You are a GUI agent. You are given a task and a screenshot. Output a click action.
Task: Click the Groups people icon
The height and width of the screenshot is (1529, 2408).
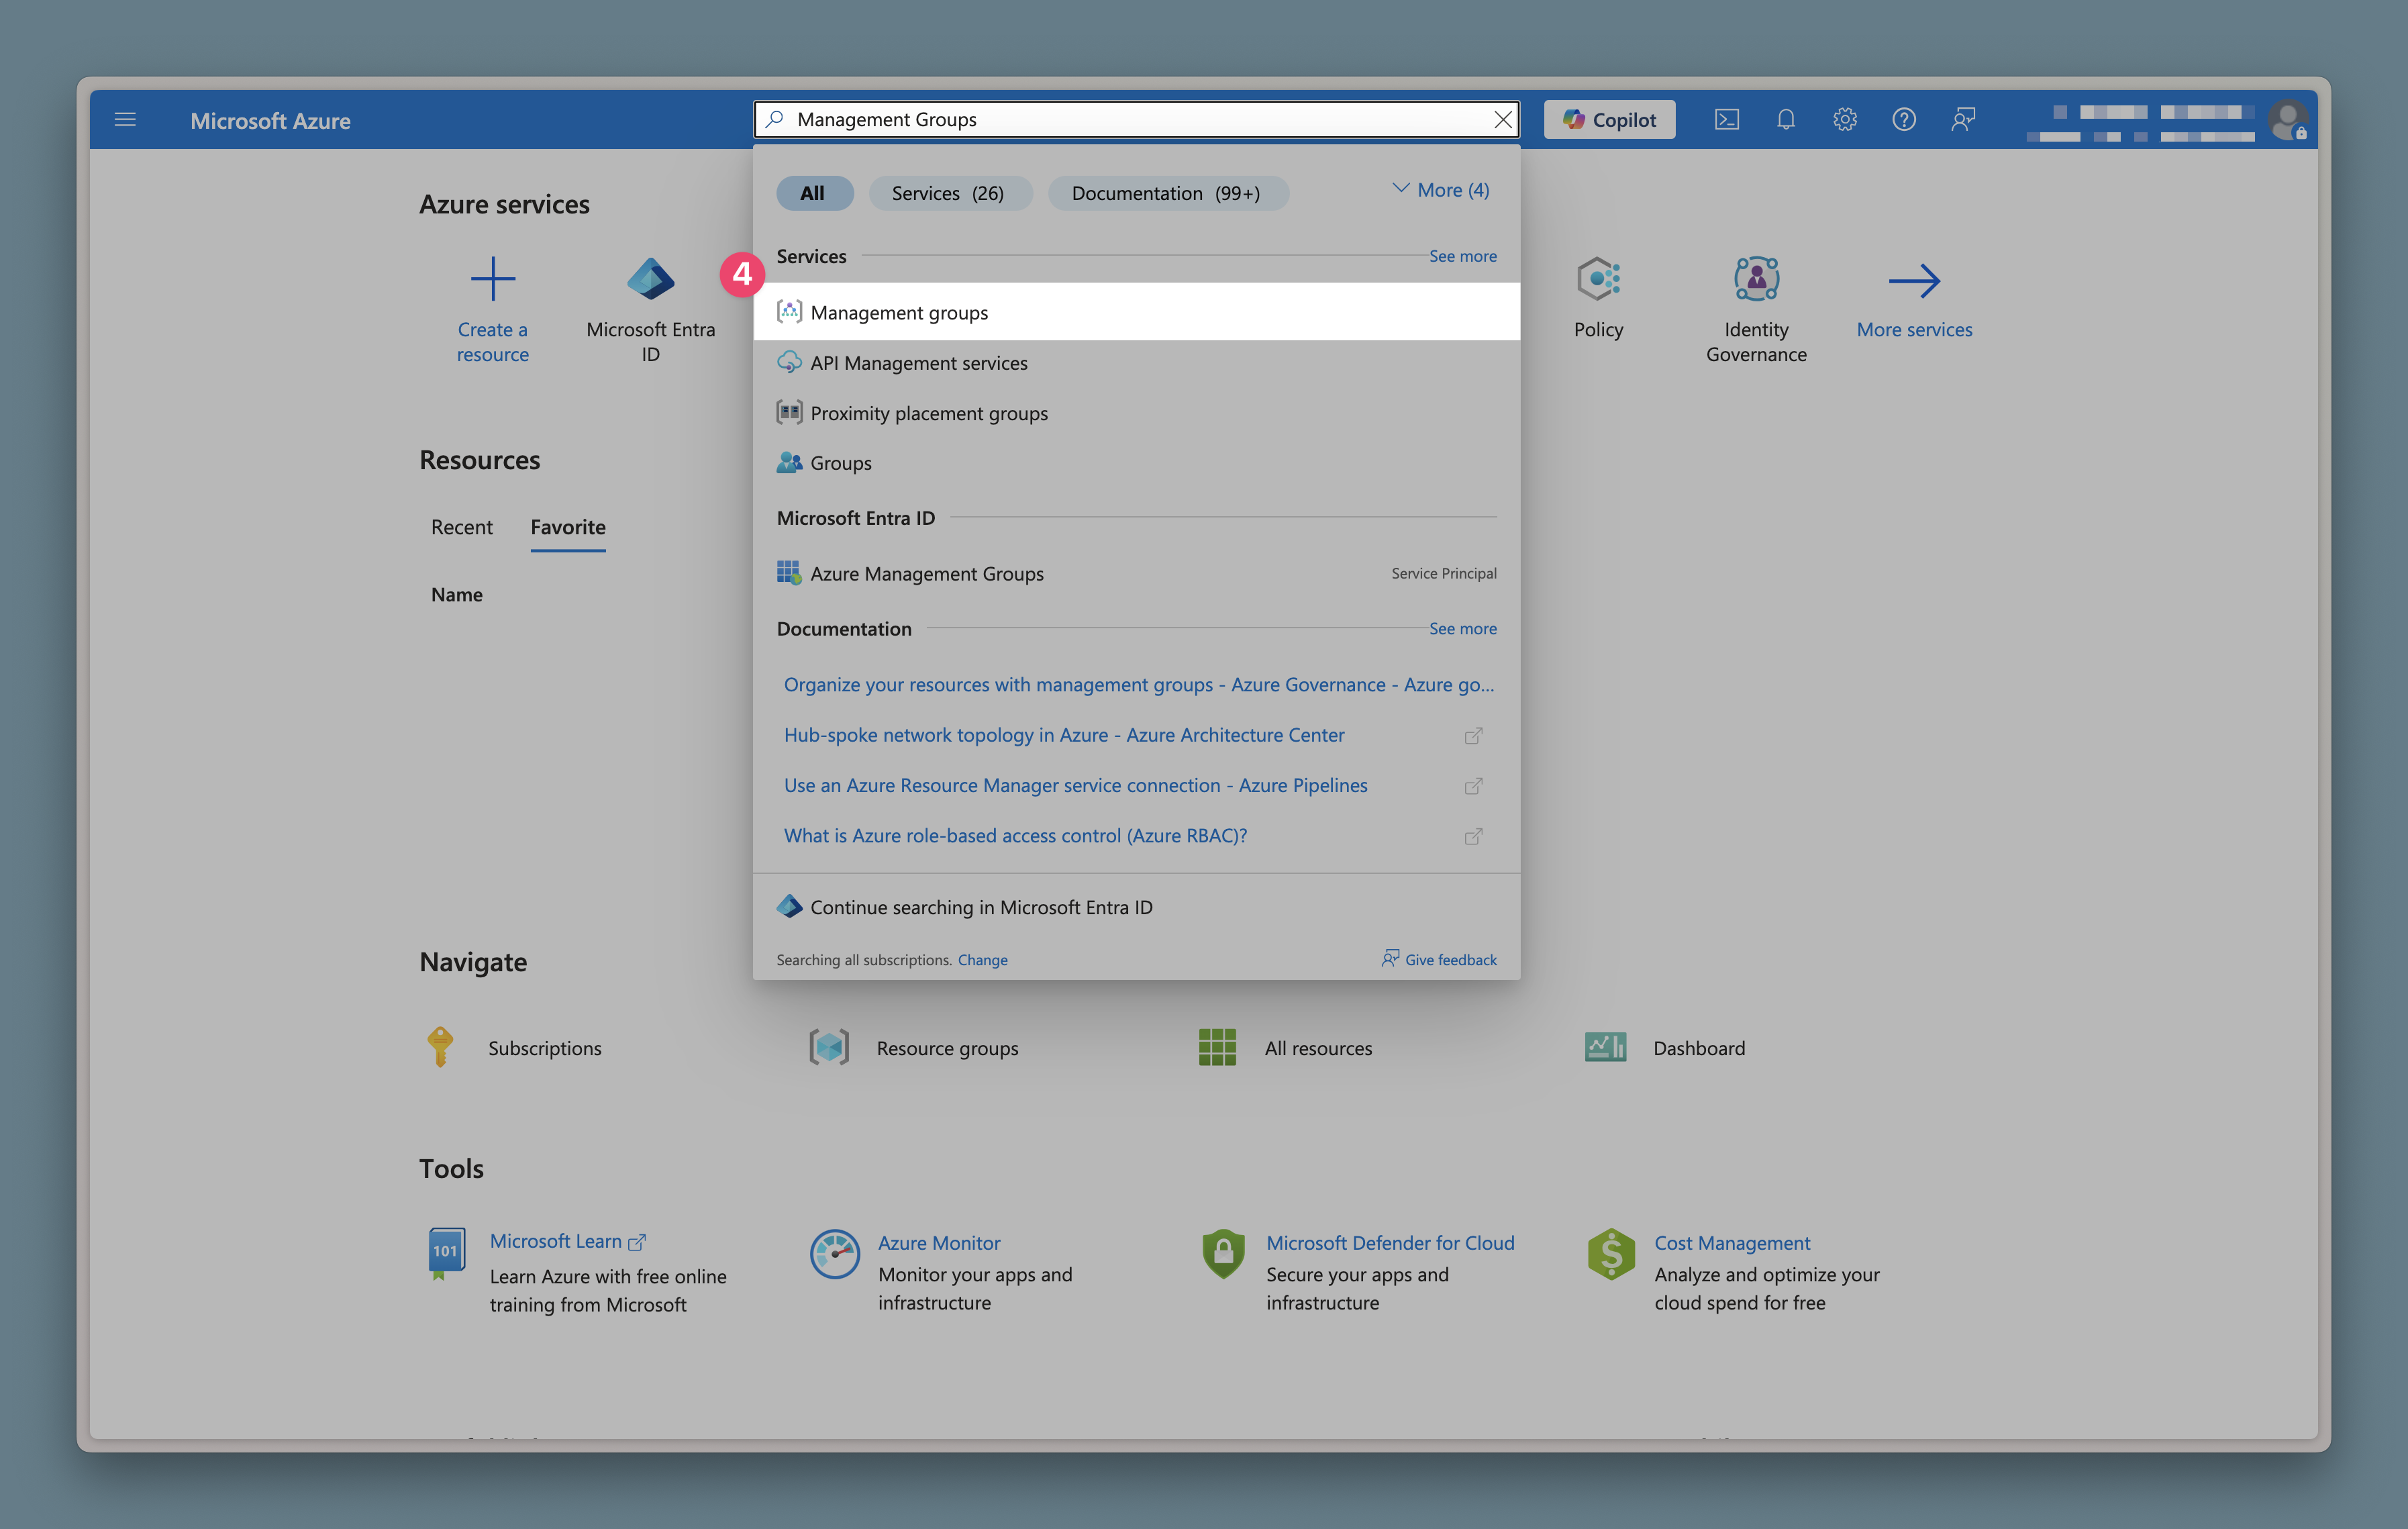(789, 462)
